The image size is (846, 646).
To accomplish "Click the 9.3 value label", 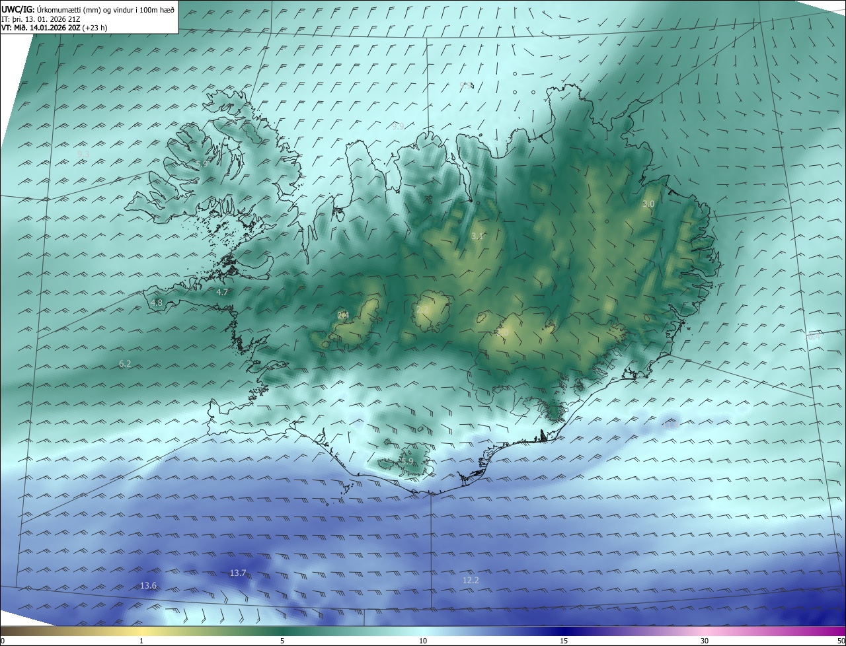I will [83, 153].
